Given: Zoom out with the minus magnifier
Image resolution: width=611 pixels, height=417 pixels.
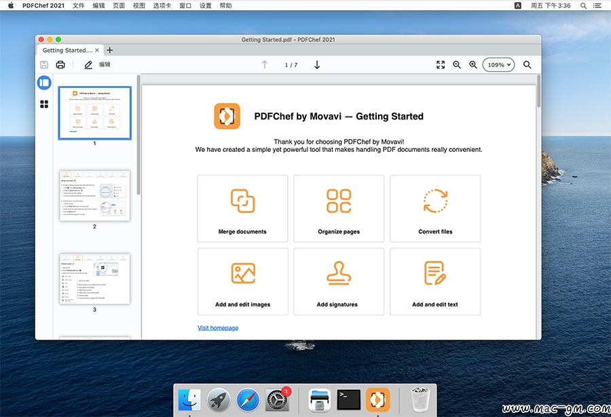Looking at the screenshot, I should [457, 64].
